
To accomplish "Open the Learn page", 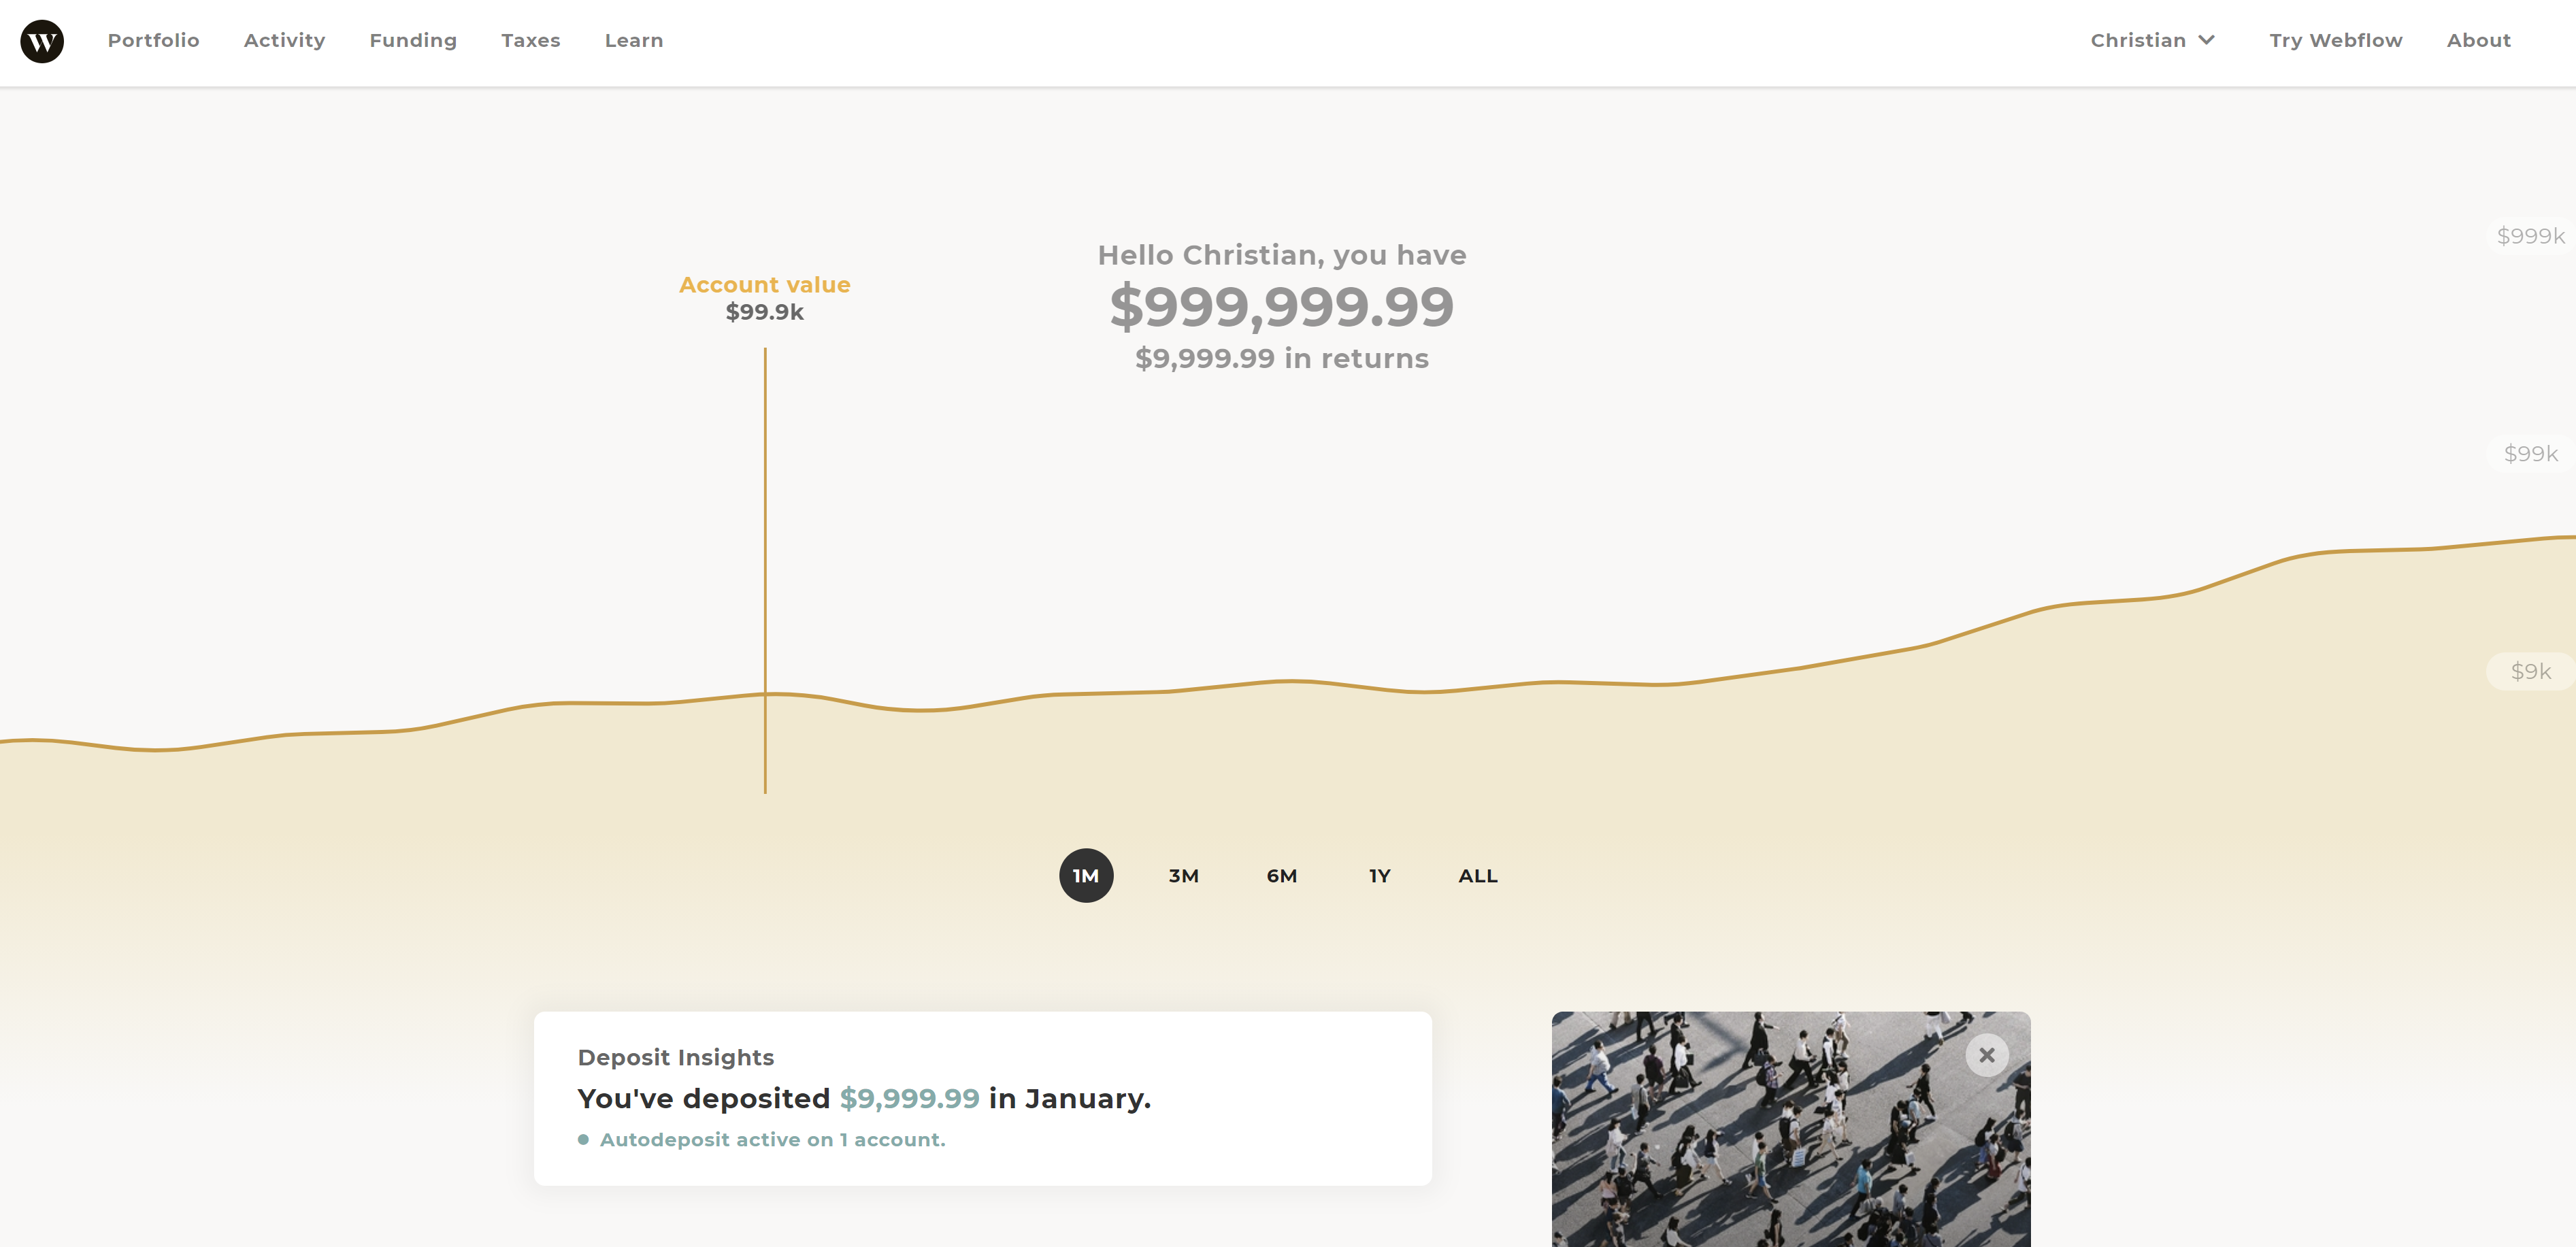I will click(634, 40).
